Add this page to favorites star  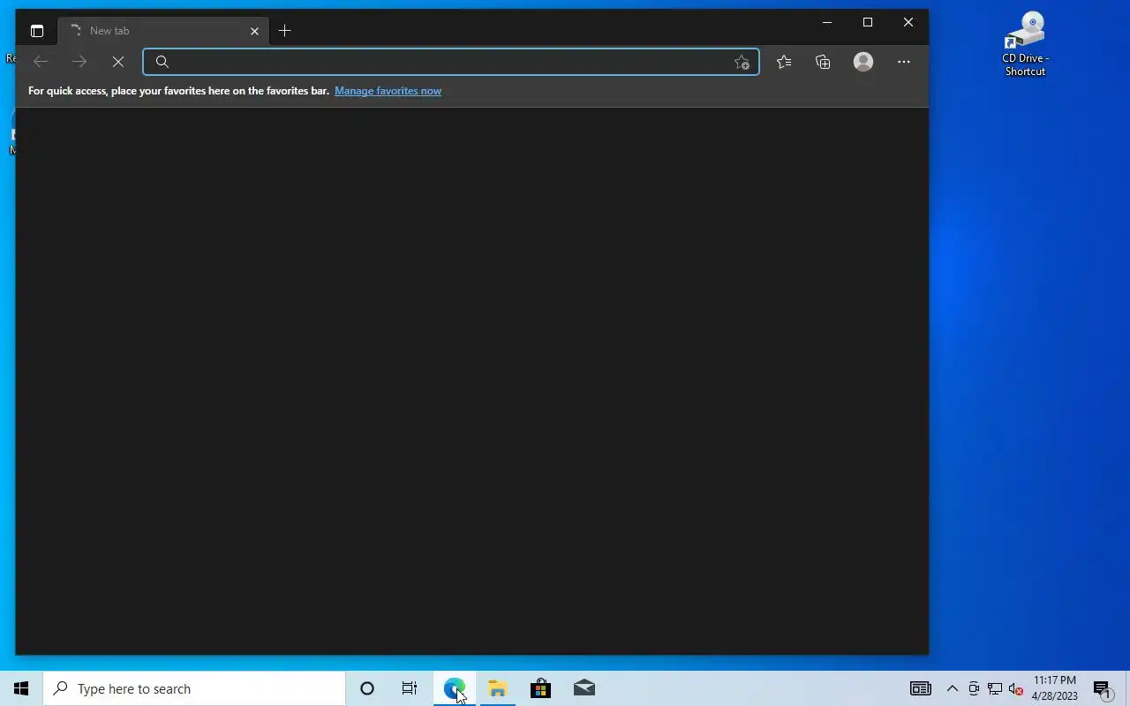coord(742,62)
